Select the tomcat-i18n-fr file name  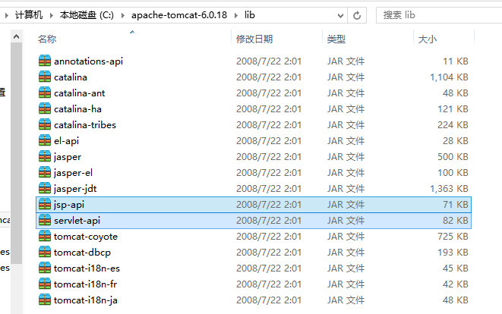point(86,284)
